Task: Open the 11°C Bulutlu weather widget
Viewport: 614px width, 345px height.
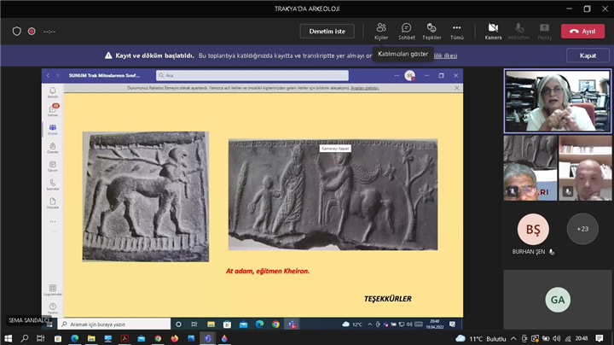Action: click(481, 339)
